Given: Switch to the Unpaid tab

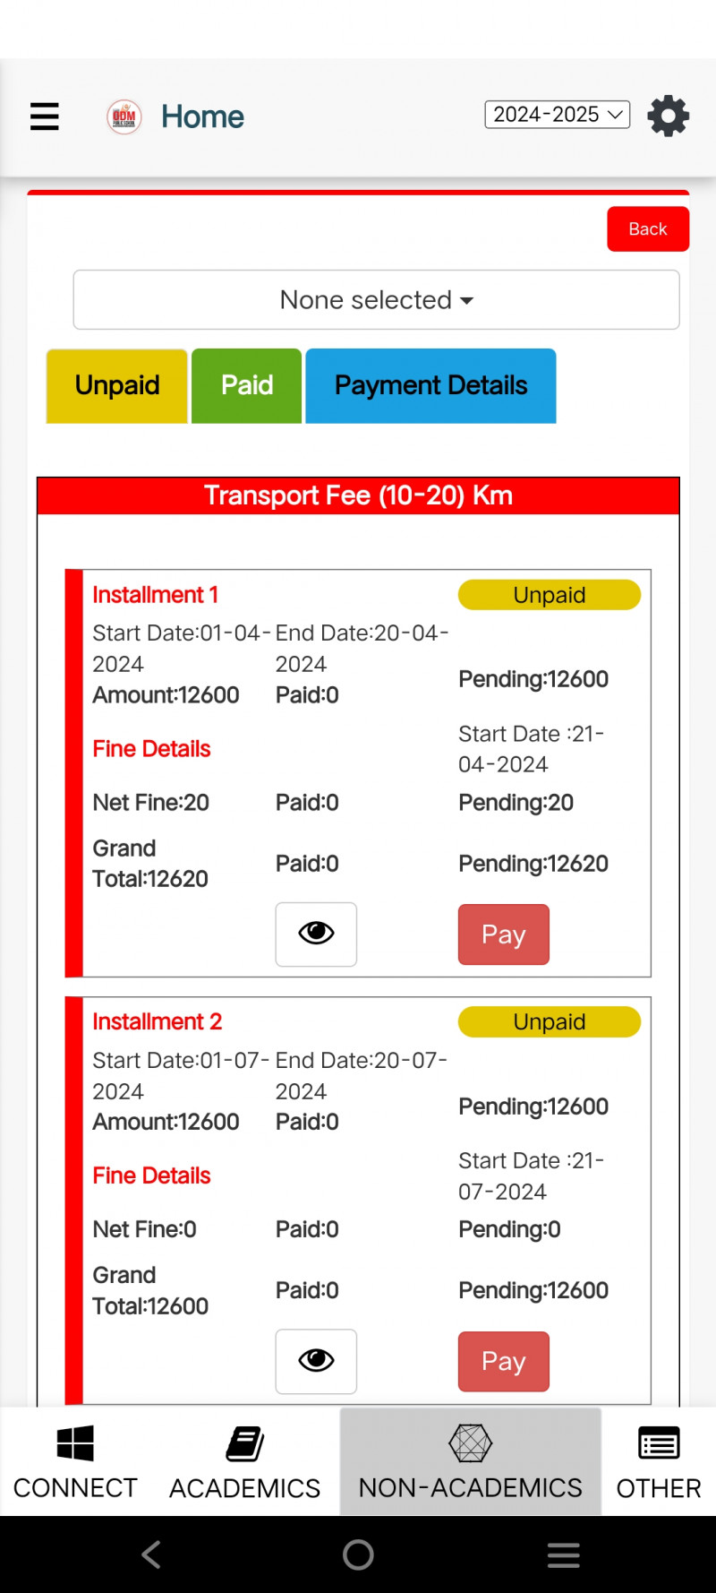Looking at the screenshot, I should coord(117,385).
